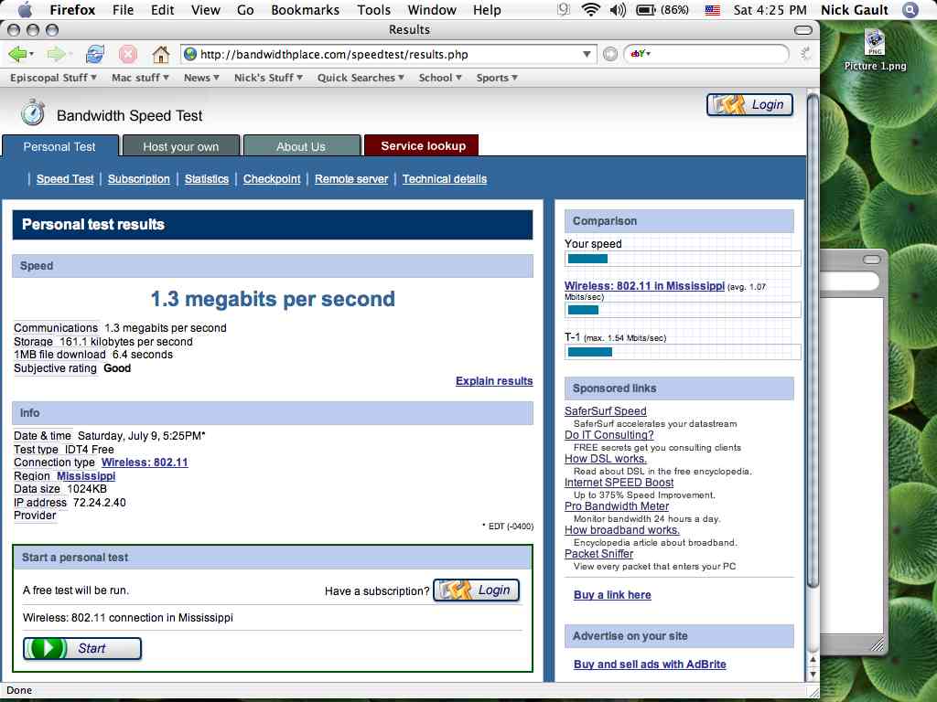
Task: Focus the address bar URL field
Action: [388, 54]
